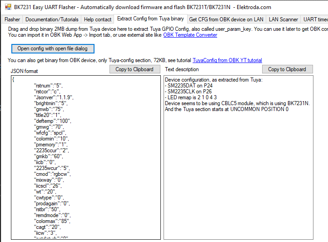This screenshot has height=242, width=328.
Task: Click the SM2235DAT on P24 line
Action: [189, 86]
